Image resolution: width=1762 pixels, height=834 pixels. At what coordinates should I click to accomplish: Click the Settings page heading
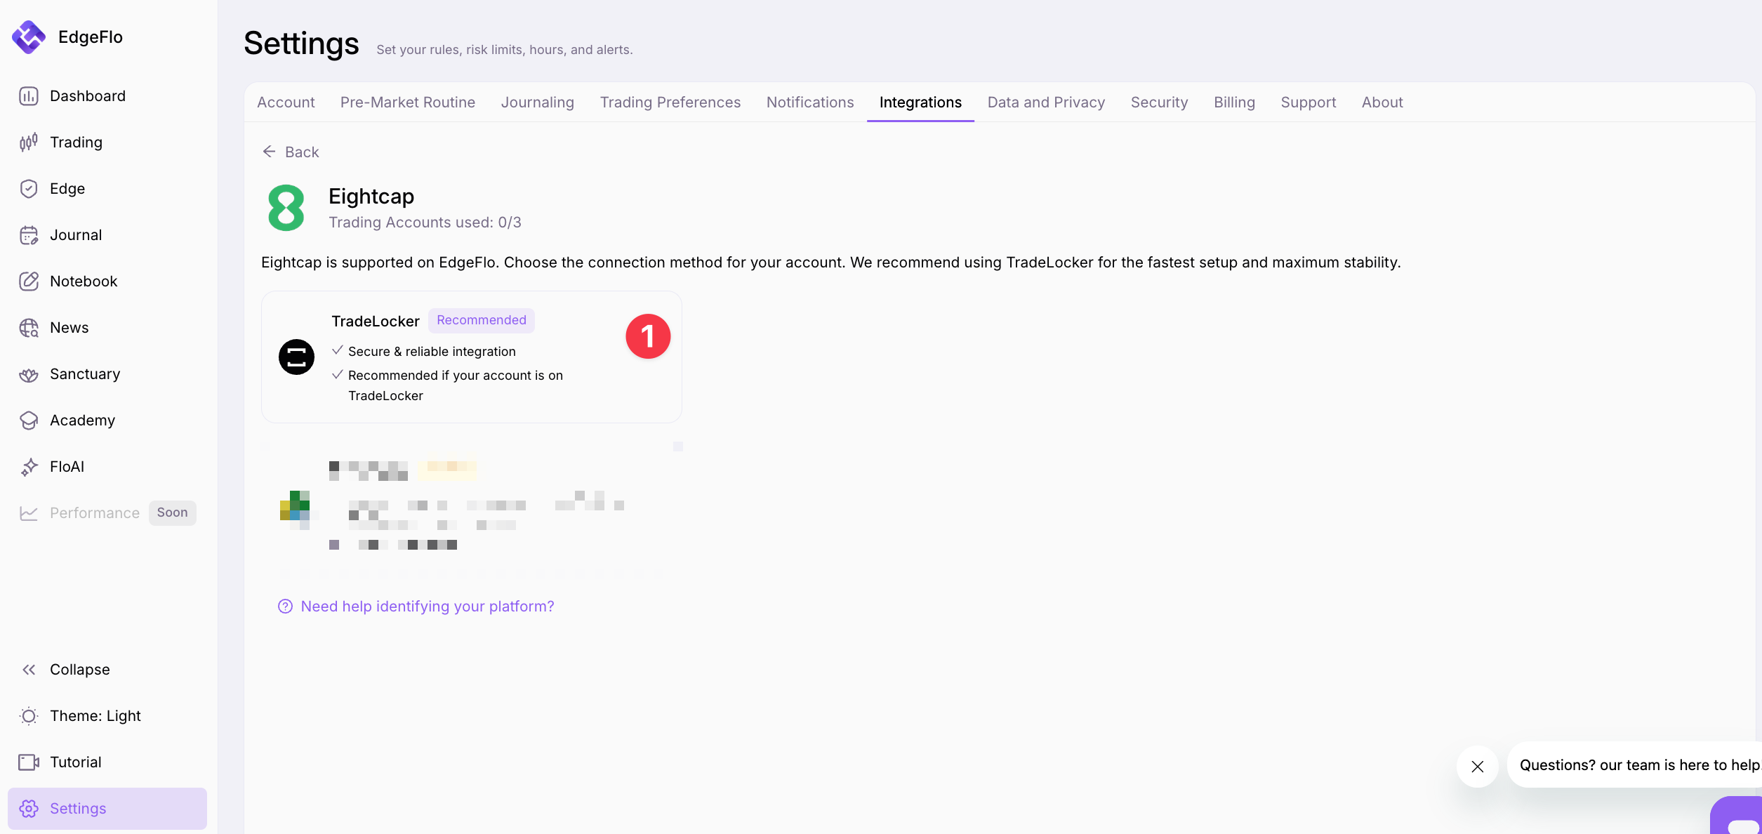(x=302, y=44)
